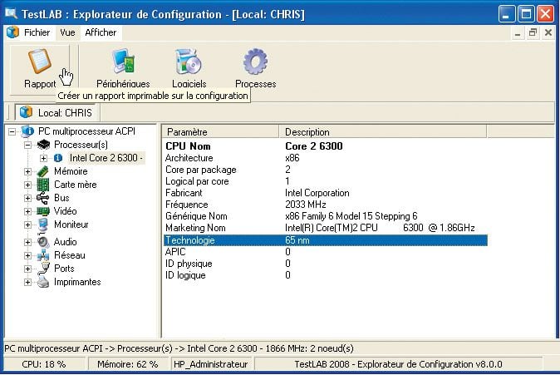Select the highlighted Technologie row
The width and height of the screenshot is (560, 375).
click(x=326, y=239)
